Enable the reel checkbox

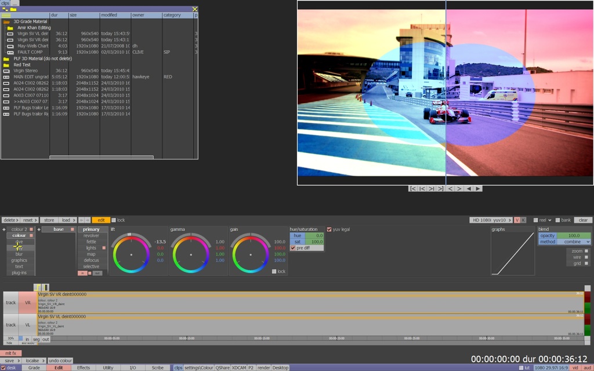(535, 220)
